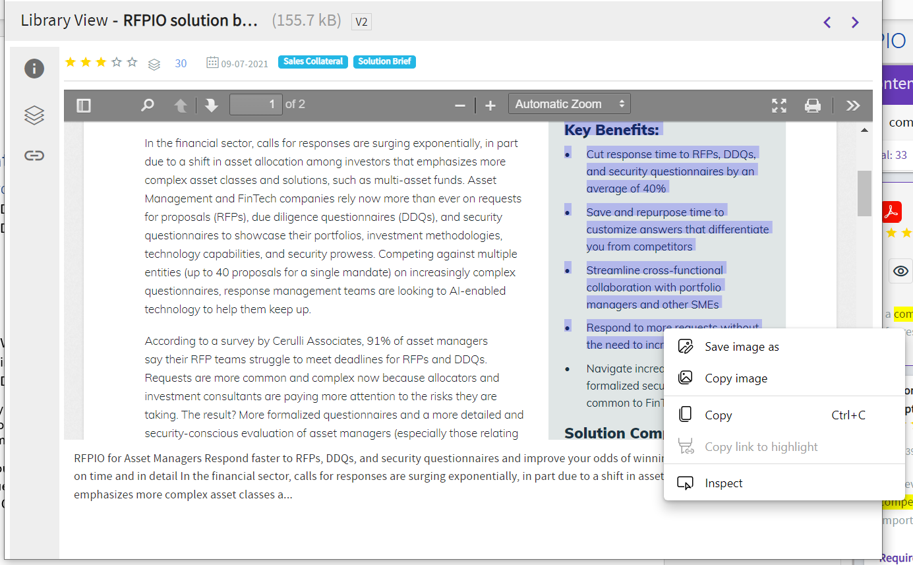Go to previous library item arrow
The width and height of the screenshot is (913, 565).
[827, 22]
